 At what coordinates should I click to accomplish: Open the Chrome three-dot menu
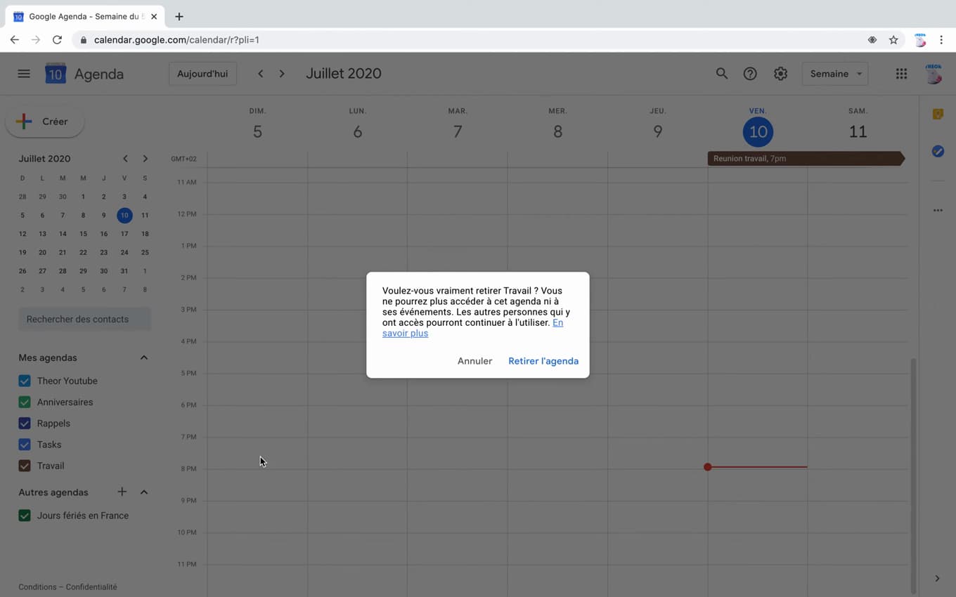[x=941, y=40]
